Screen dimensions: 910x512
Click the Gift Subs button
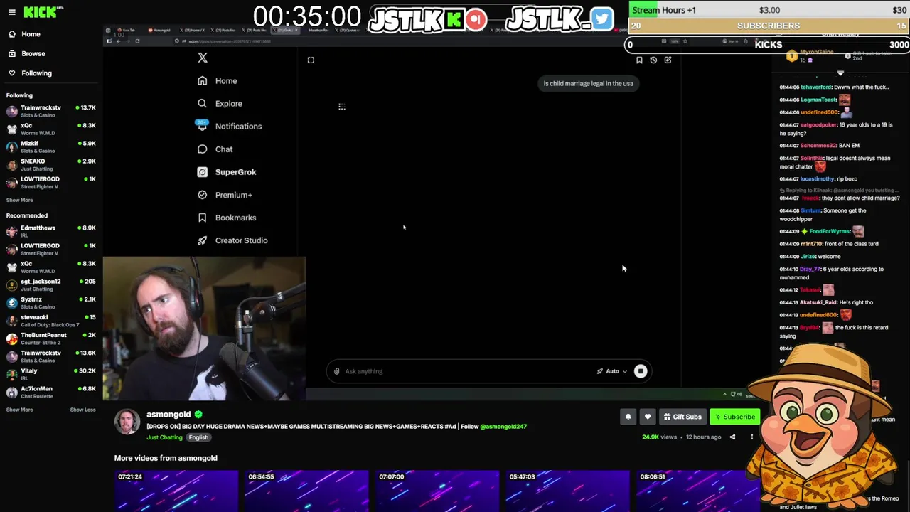pos(682,417)
